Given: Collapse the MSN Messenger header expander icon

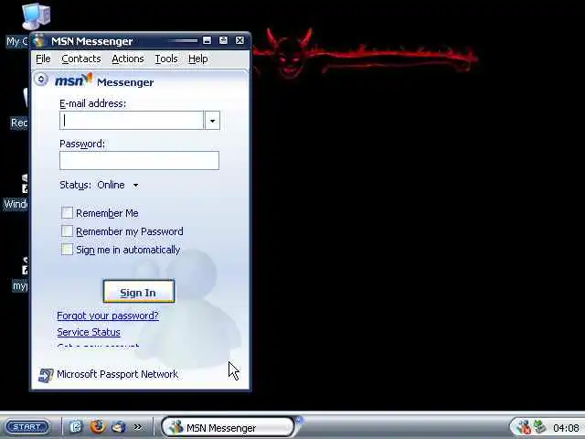Looking at the screenshot, I should 40,80.
